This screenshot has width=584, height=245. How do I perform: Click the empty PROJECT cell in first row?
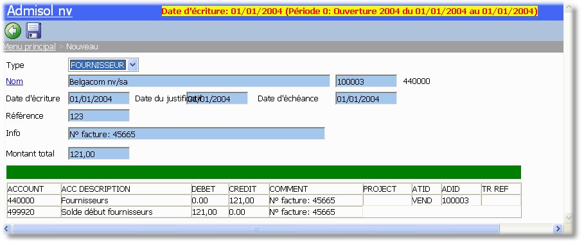tap(387, 200)
